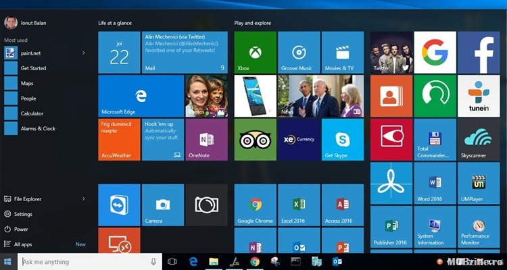Click the Power button
This screenshot has height=270, width=507.
pos(21,230)
